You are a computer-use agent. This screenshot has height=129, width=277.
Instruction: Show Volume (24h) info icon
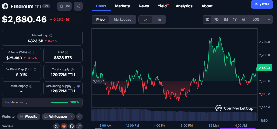[x=30, y=53]
